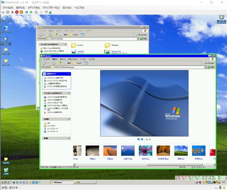Click the print this picture link

[54, 83]
